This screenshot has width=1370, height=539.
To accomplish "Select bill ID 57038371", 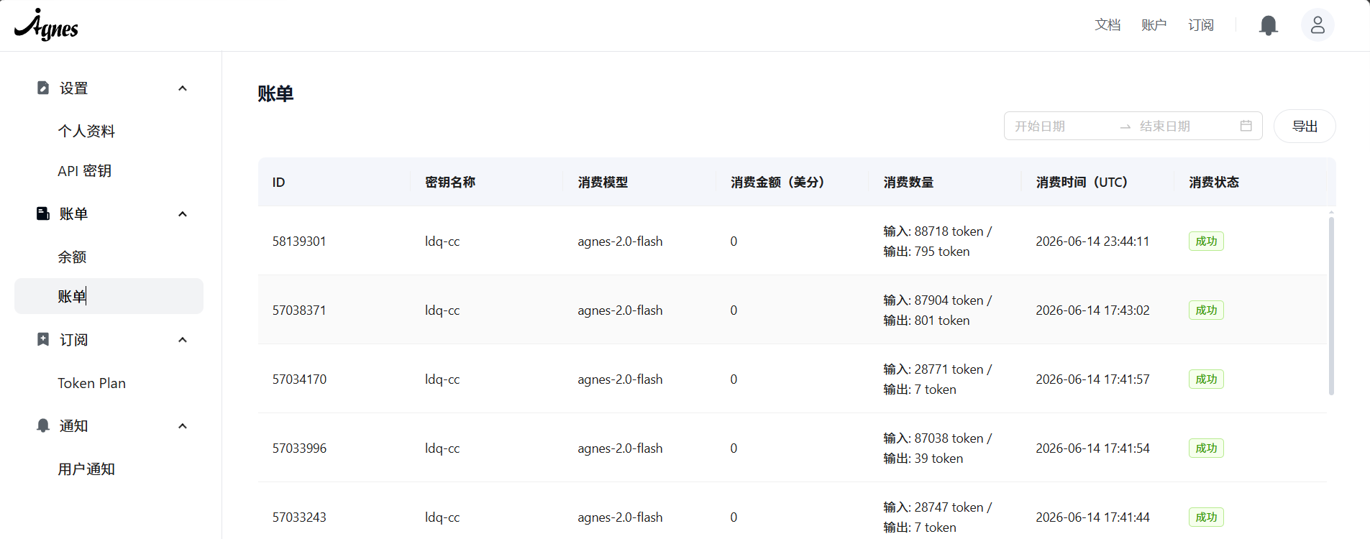I will click(299, 310).
